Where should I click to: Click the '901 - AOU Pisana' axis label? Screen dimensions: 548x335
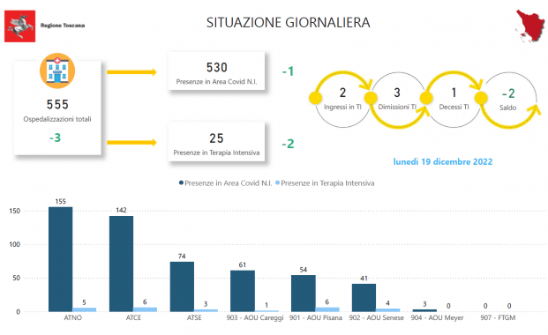click(x=316, y=318)
